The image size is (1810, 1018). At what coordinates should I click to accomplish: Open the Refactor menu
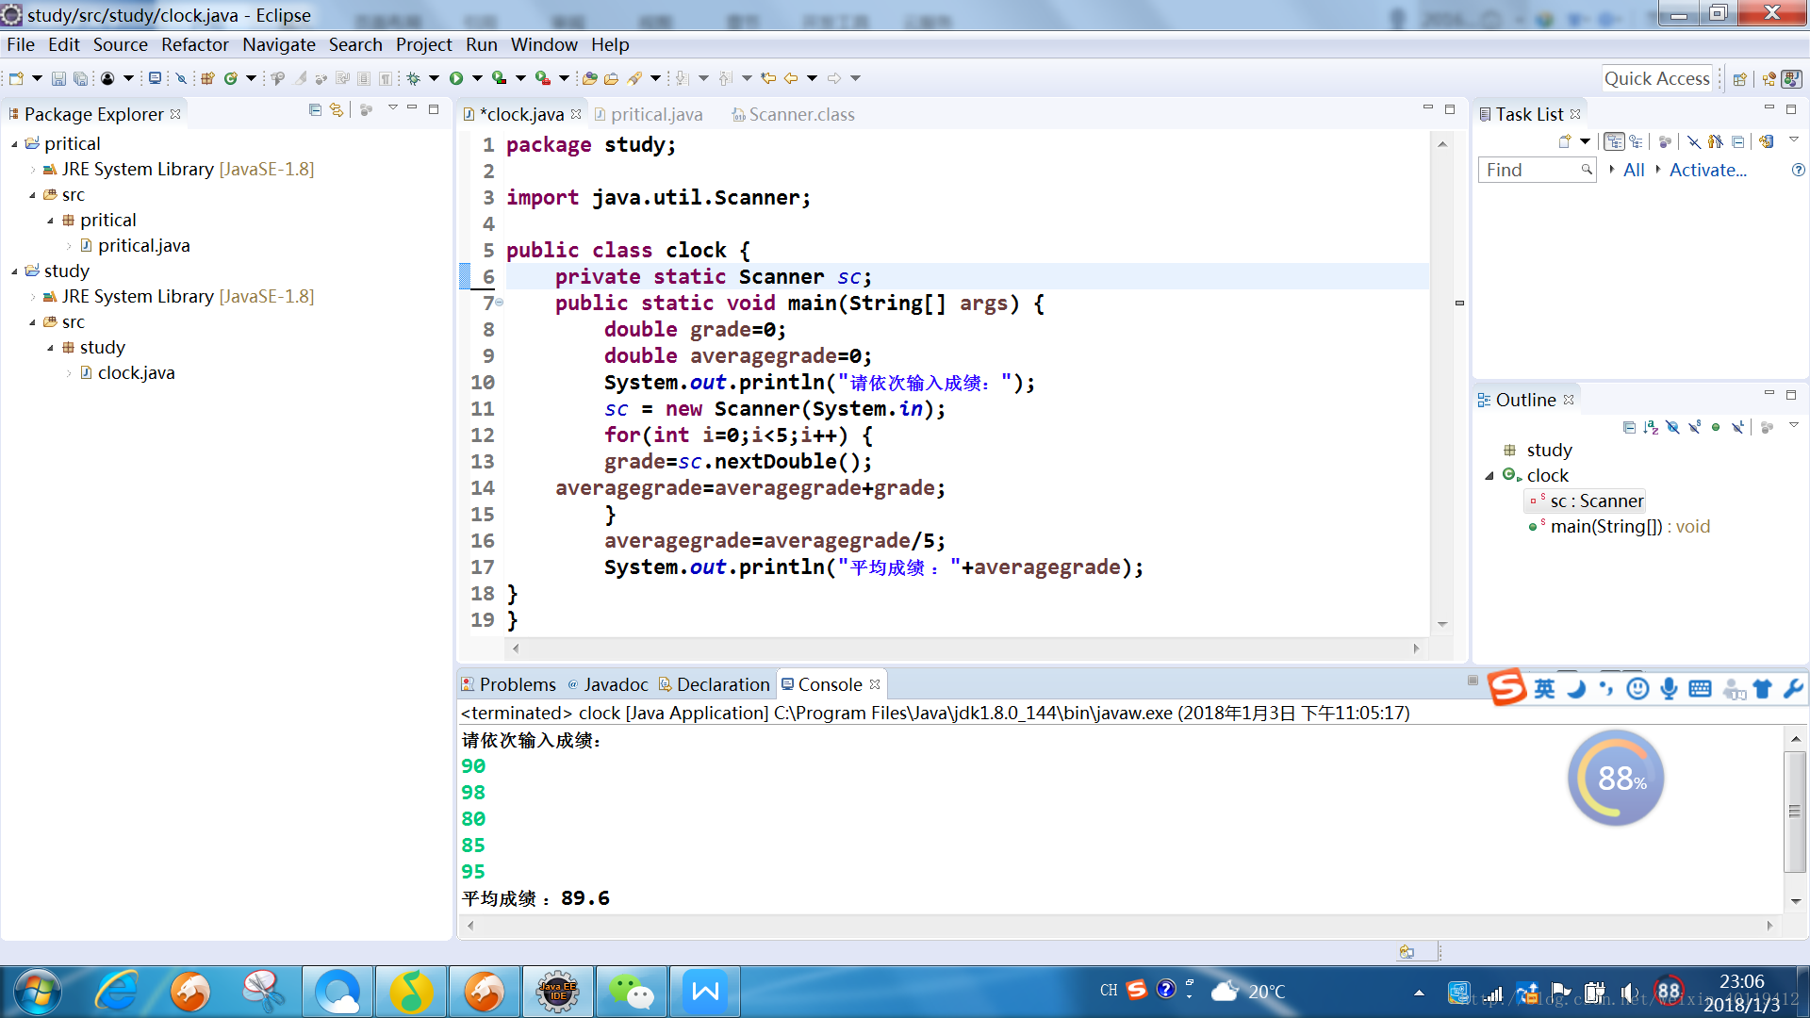(x=194, y=44)
